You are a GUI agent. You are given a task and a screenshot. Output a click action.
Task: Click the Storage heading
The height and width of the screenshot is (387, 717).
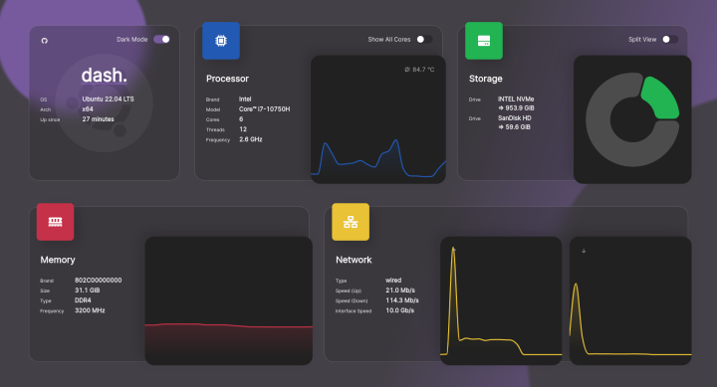tap(486, 79)
